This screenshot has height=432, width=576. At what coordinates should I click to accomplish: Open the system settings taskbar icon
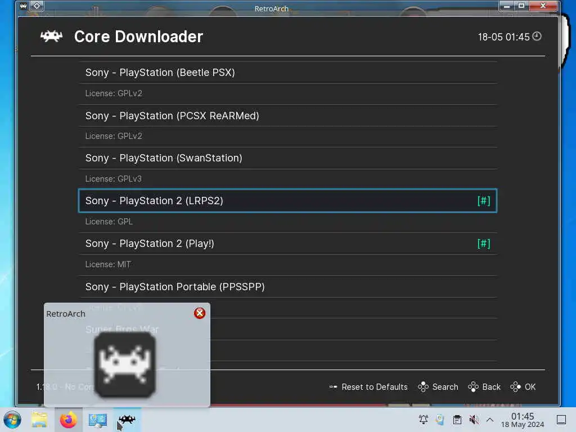[98, 420]
